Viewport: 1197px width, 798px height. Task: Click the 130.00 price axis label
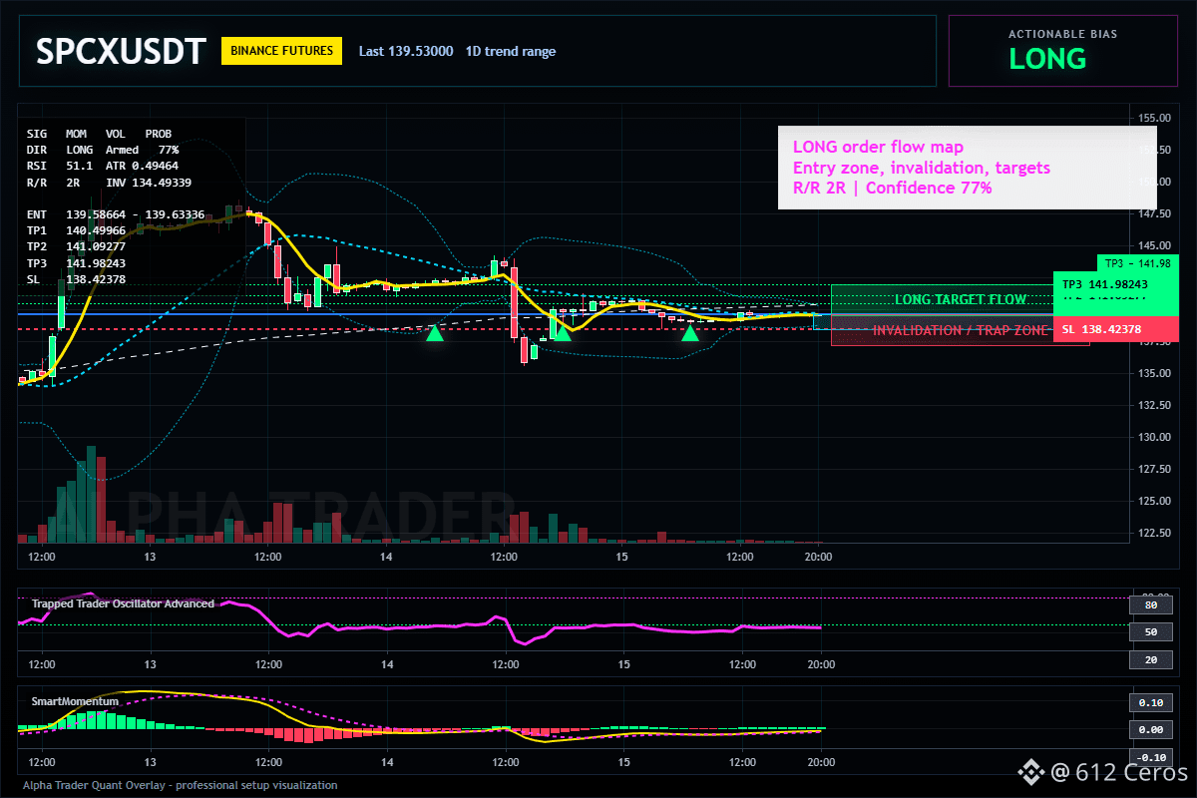coord(1154,437)
